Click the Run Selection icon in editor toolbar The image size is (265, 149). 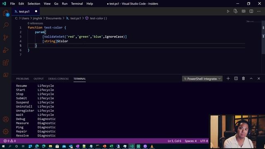[x=236, y=11]
